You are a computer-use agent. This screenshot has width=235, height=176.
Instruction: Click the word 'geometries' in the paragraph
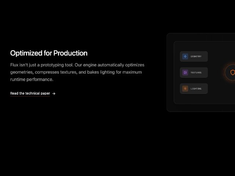point(21,72)
